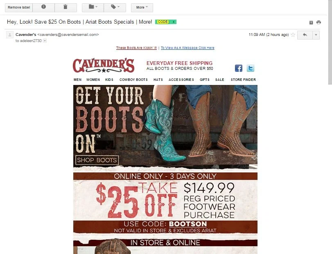Select COWBOY BOOTS in store navigation
This screenshot has width=332, height=254.
point(133,80)
